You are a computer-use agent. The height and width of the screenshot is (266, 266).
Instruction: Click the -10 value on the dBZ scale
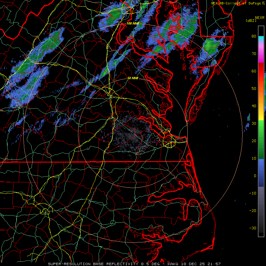pos(253,193)
